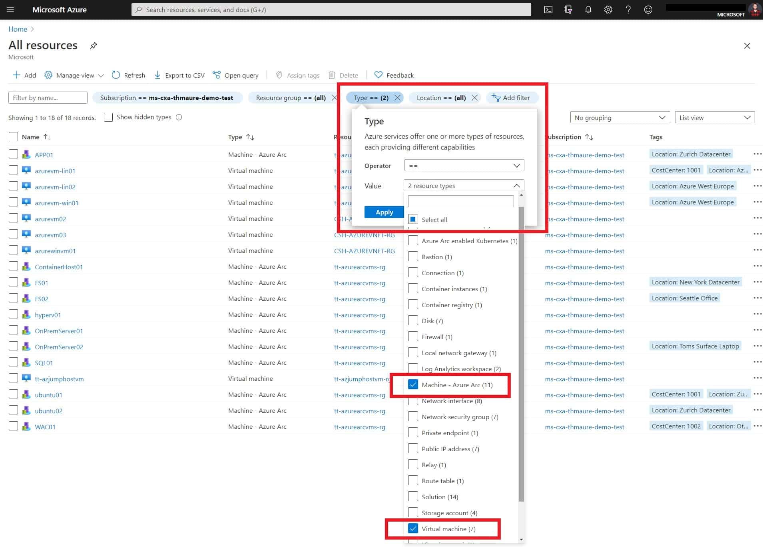Close the All resources blade
Image resolution: width=763 pixels, height=550 pixels.
tap(747, 46)
